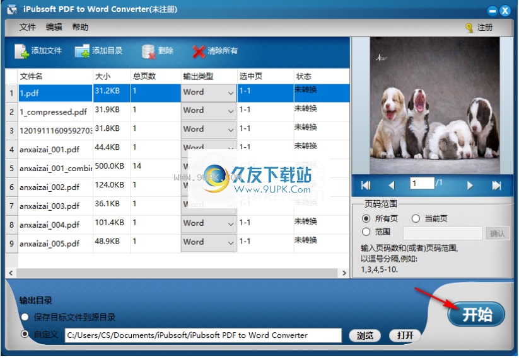The image size is (519, 358).
Task: Click the current page number field
Action: tap(422, 183)
